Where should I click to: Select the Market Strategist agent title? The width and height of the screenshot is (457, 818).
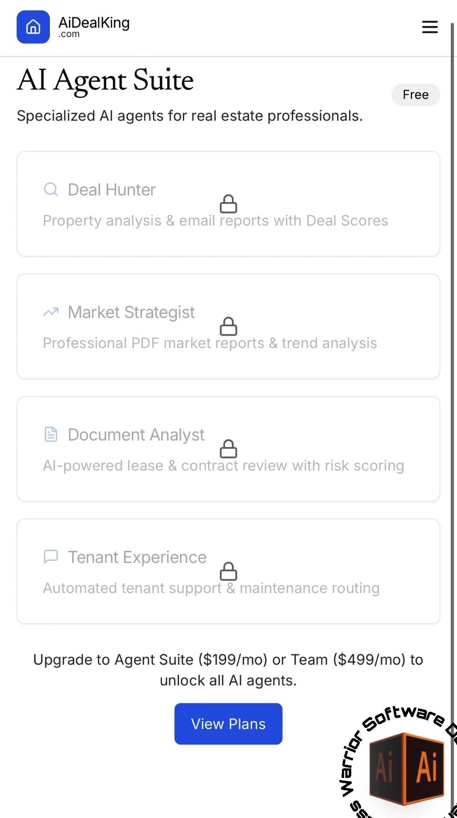point(131,312)
